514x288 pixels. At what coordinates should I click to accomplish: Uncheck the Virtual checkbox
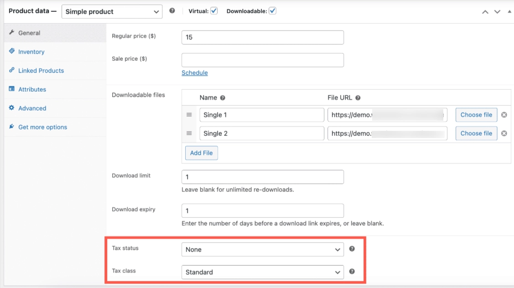tap(214, 11)
